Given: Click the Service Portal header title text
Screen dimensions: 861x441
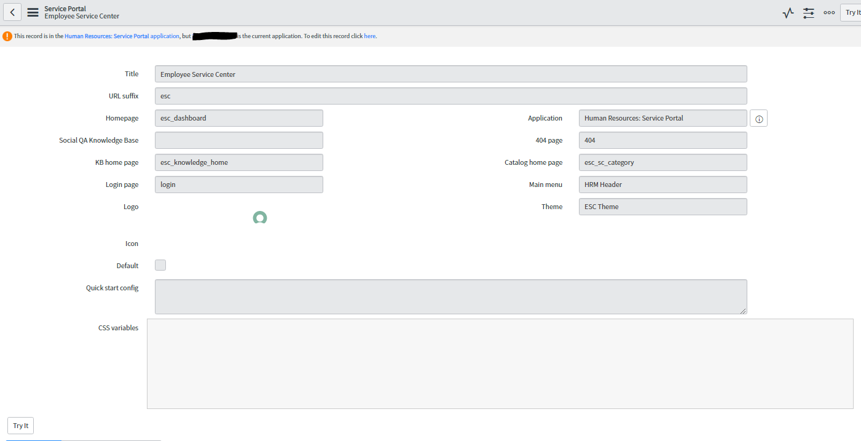Looking at the screenshot, I should coord(65,9).
